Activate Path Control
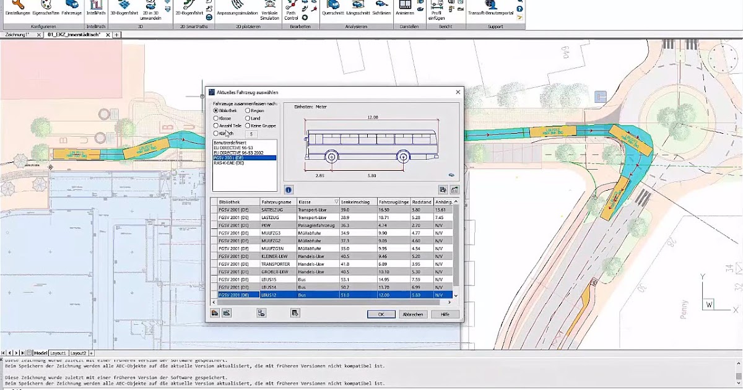Image resolution: width=743 pixels, height=390 pixels. (x=292, y=11)
